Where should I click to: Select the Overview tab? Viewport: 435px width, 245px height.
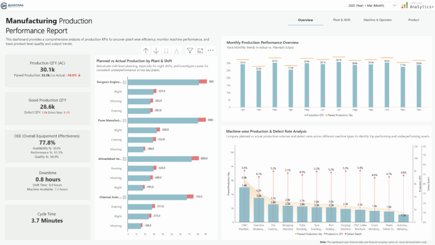pos(305,20)
